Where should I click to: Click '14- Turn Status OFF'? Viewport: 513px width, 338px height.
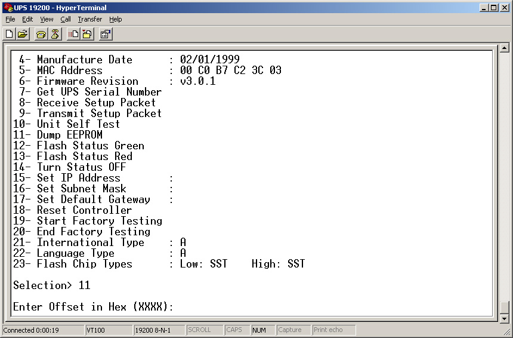69,167
